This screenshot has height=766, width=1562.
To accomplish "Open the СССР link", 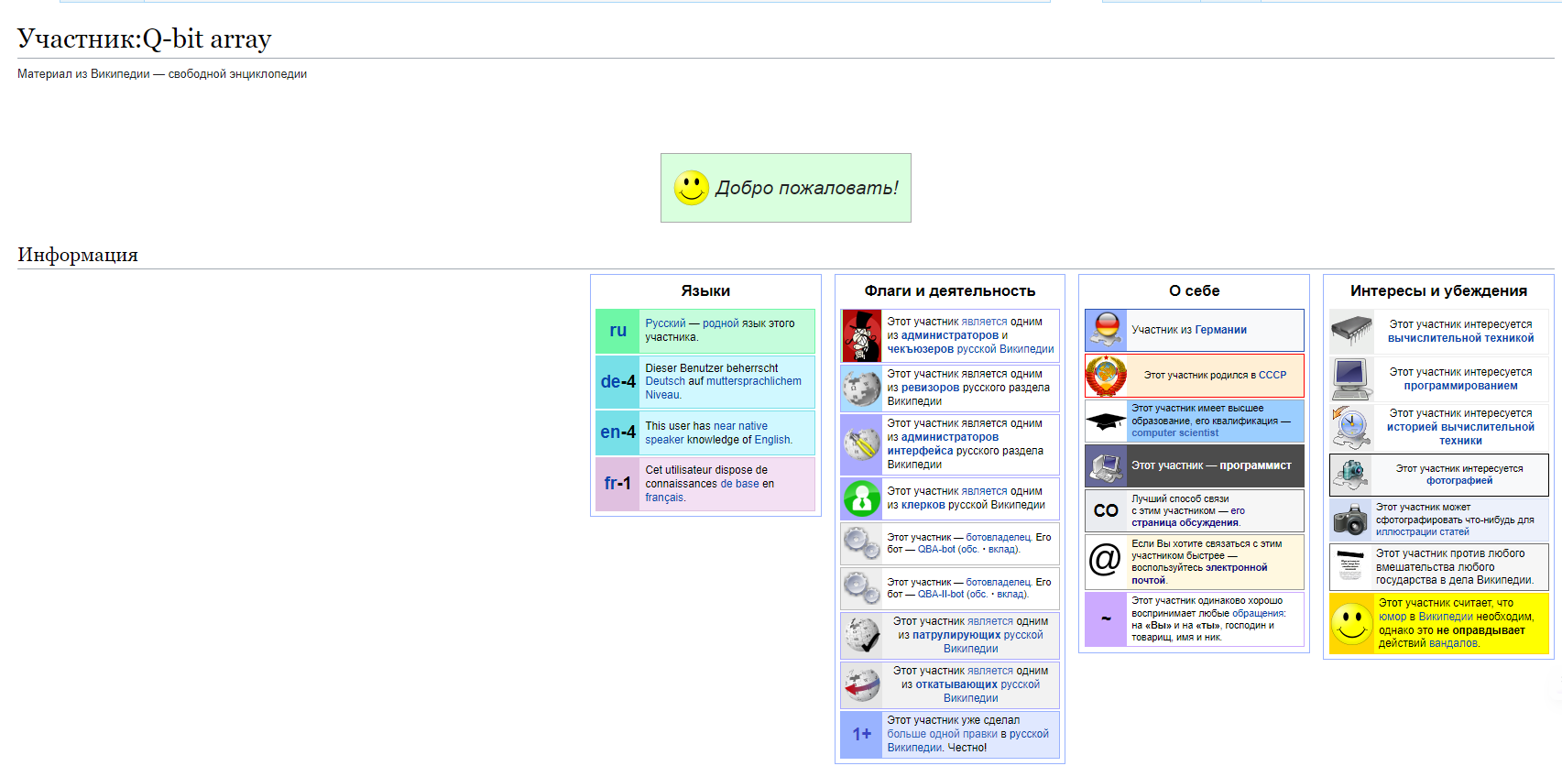I will (x=1273, y=375).
